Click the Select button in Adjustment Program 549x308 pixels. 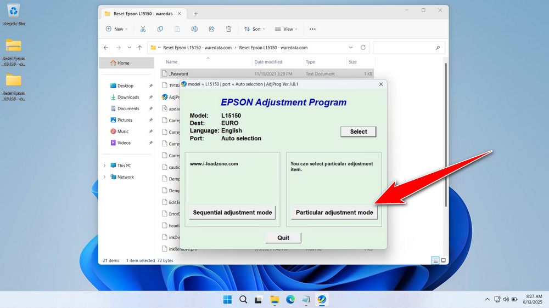[358, 132]
